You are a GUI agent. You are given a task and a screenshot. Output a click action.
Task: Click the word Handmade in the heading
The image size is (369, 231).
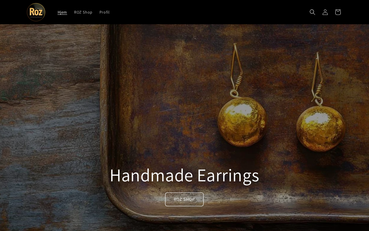click(x=151, y=175)
